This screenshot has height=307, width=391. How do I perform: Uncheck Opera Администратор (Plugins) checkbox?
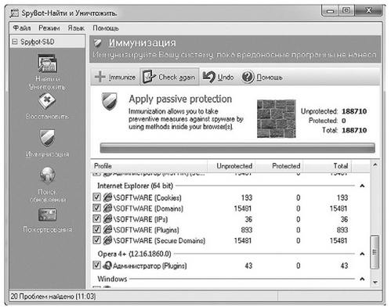point(96,265)
